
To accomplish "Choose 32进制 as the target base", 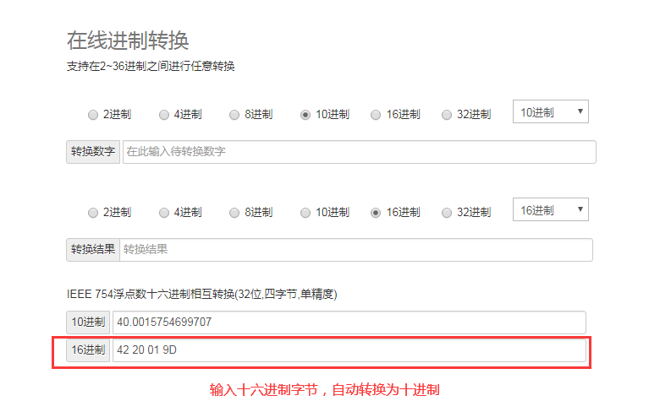I will pos(447,213).
